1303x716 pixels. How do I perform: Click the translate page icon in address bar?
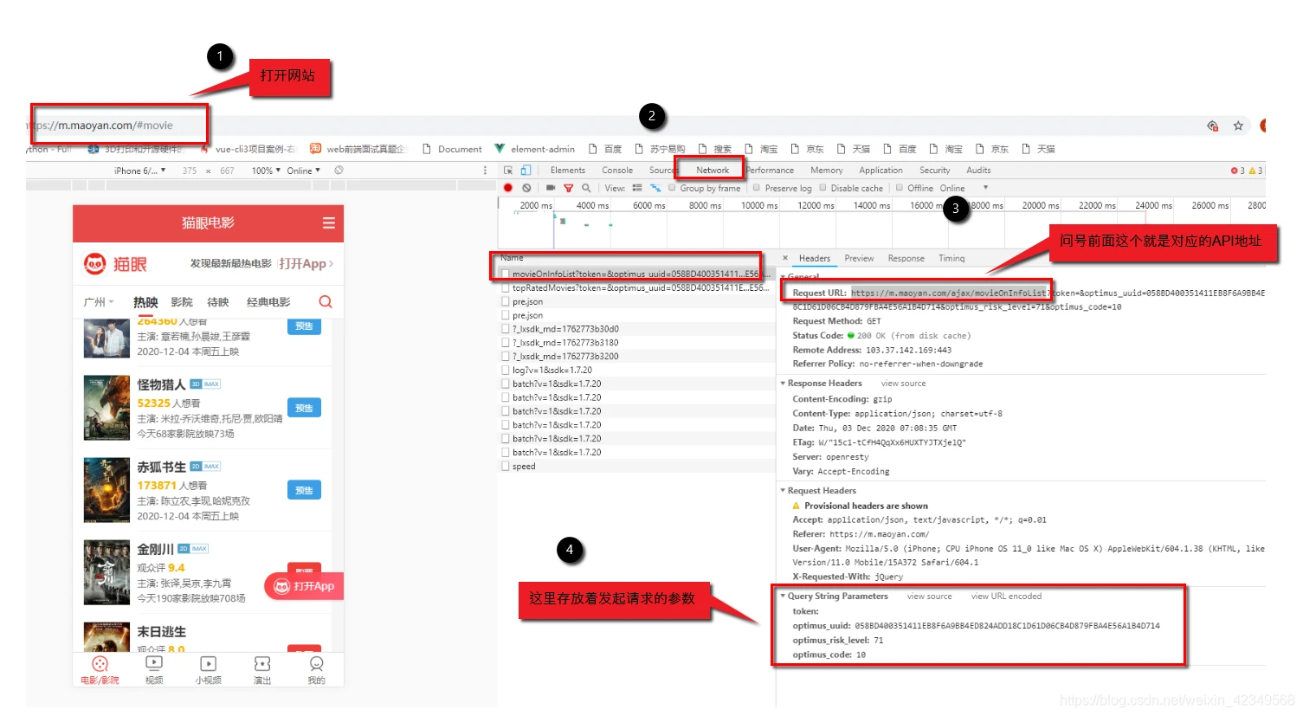click(1213, 126)
